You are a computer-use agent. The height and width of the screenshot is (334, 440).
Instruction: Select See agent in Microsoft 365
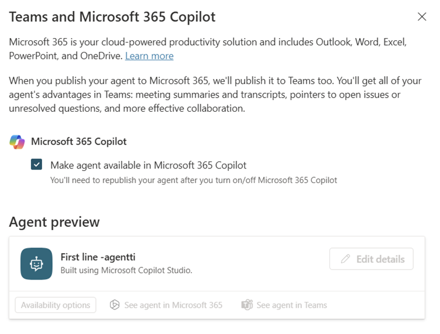173,305
